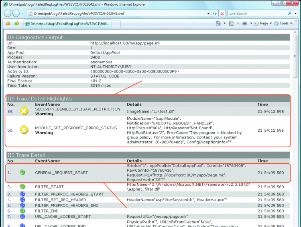The width and height of the screenshot is (301, 227).
Task: Click the browser Back arrow button
Action: pyautogui.click(x=8, y=13)
